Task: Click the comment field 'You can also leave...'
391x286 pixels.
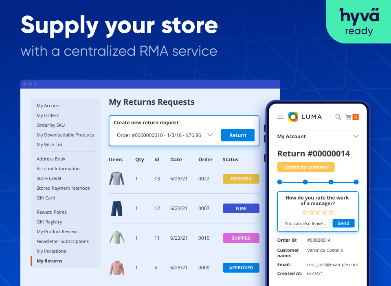Action: click(305, 223)
